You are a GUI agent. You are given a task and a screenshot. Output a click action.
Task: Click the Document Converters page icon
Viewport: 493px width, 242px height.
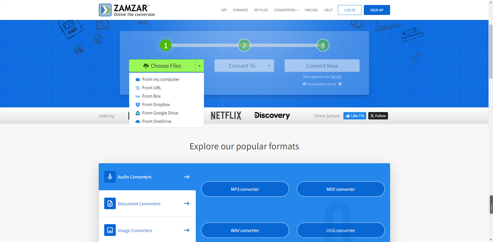click(110, 203)
